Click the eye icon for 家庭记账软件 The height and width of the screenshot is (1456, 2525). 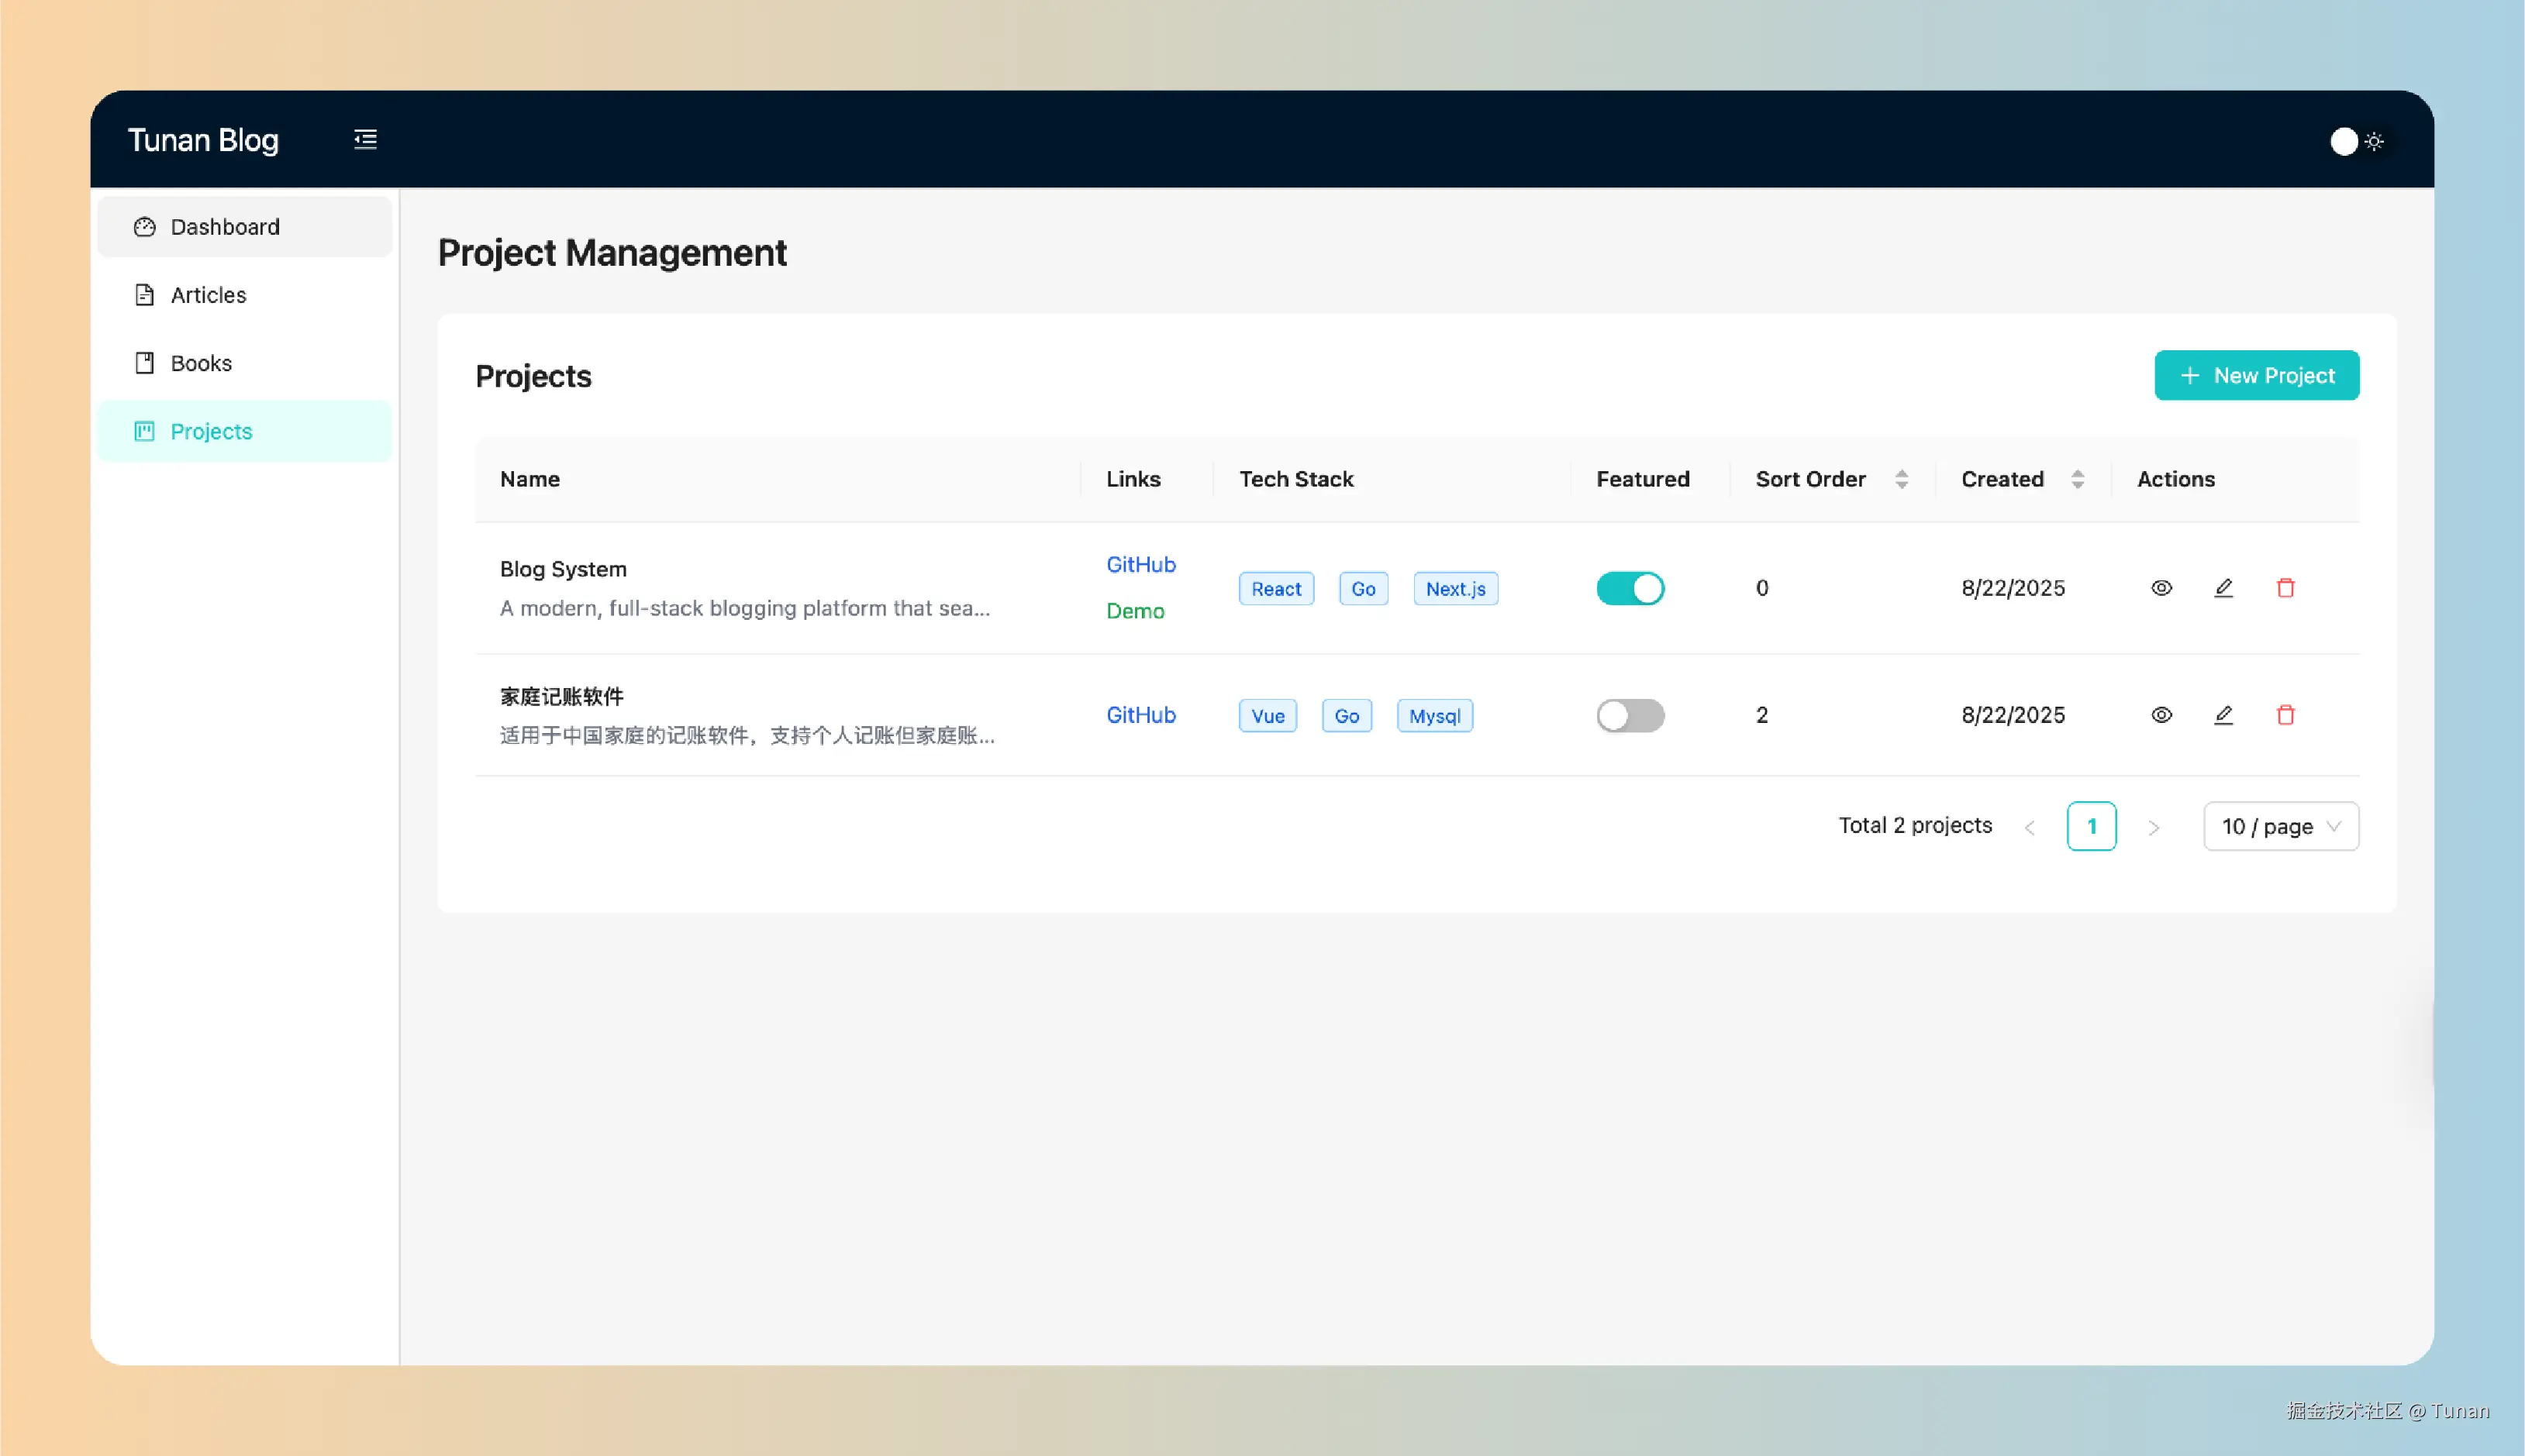pyautogui.click(x=2161, y=715)
